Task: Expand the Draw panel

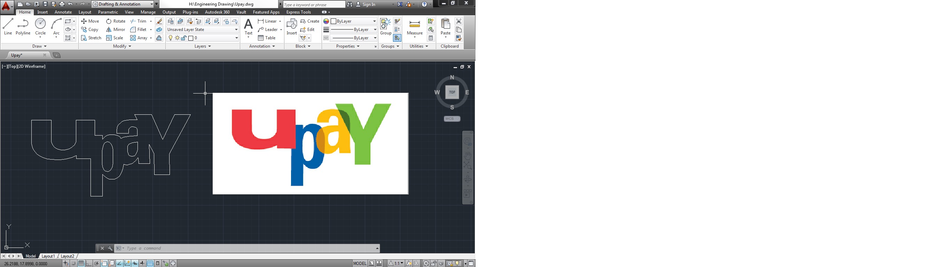Action: click(x=39, y=46)
